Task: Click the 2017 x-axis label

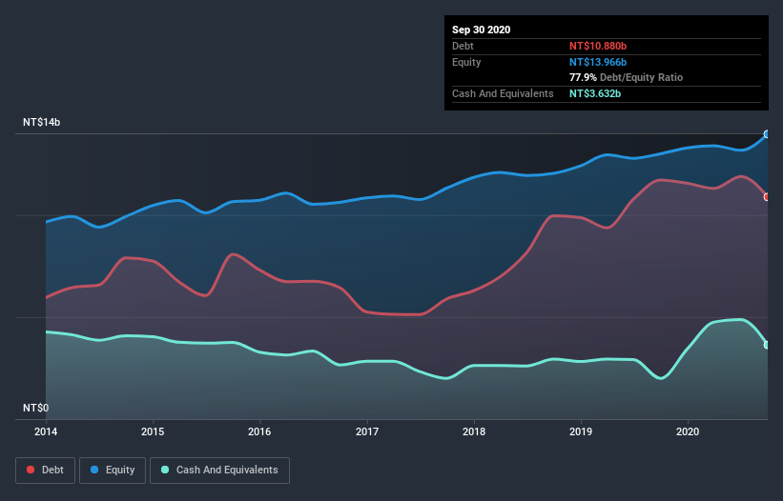Action: tap(366, 431)
